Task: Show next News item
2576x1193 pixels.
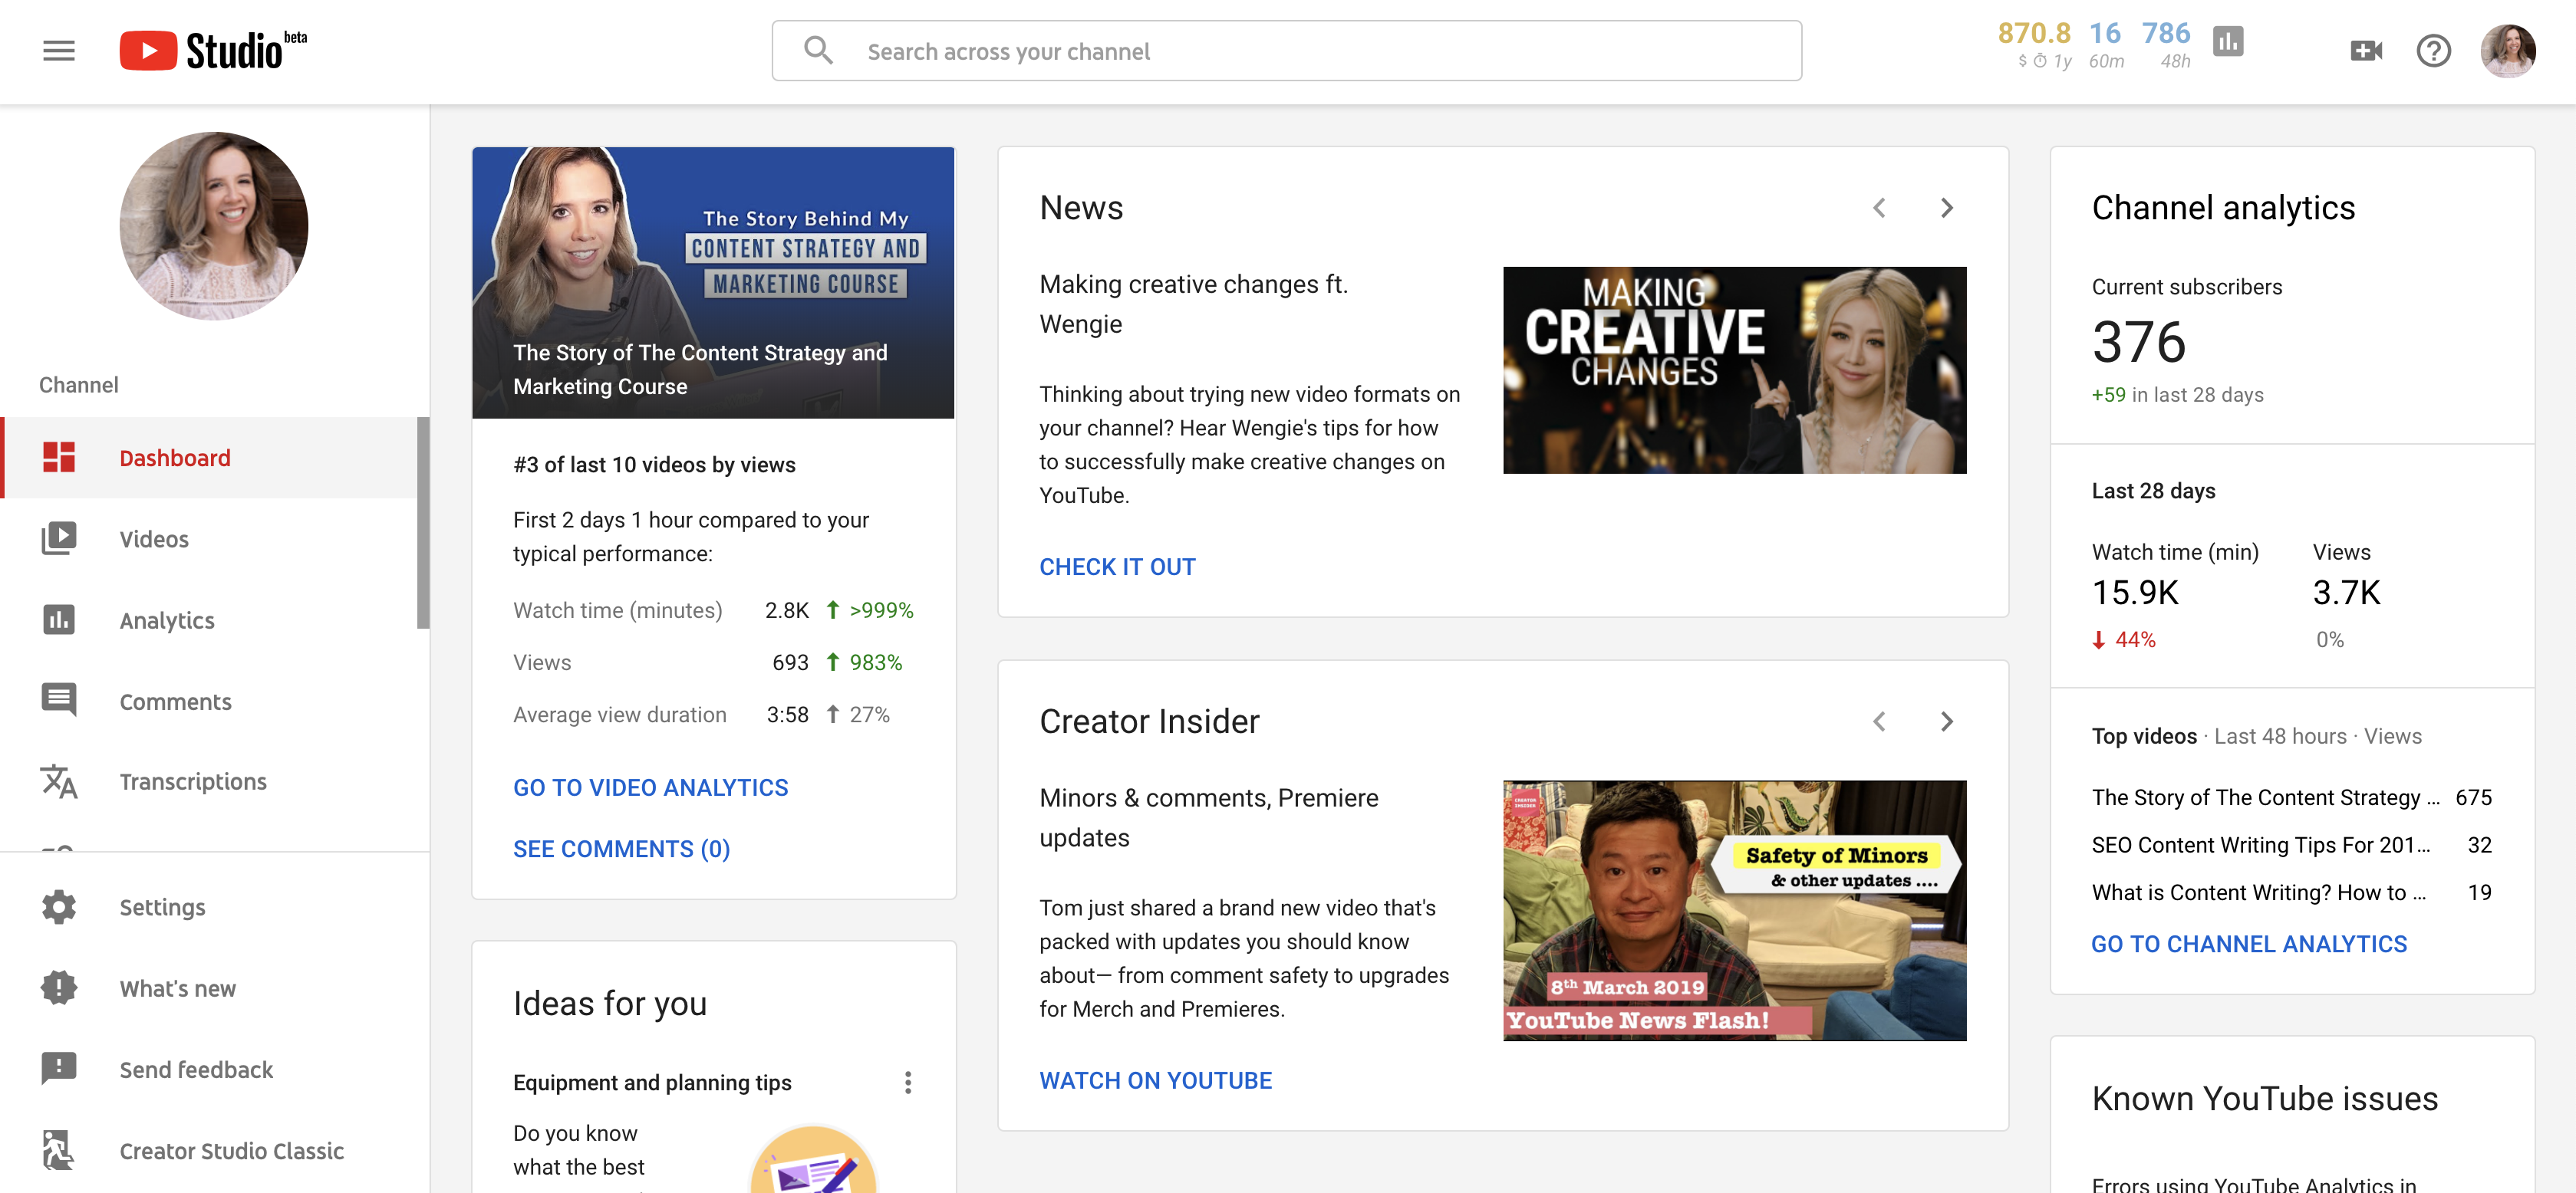Action: pyautogui.click(x=1946, y=208)
